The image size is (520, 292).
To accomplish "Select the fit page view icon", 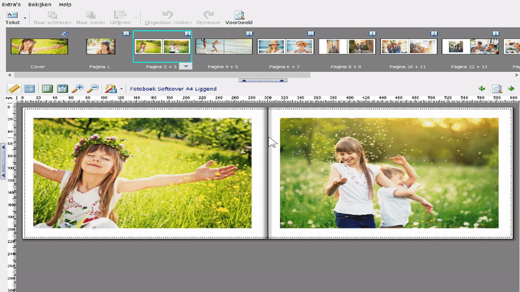I will tap(47, 89).
